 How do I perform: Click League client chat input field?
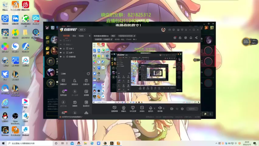pyautogui.click(x=52, y=114)
